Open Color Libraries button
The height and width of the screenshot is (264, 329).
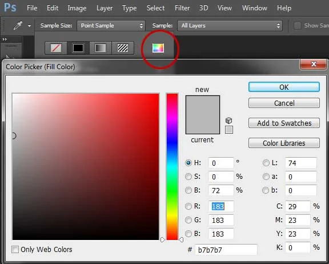click(x=284, y=143)
